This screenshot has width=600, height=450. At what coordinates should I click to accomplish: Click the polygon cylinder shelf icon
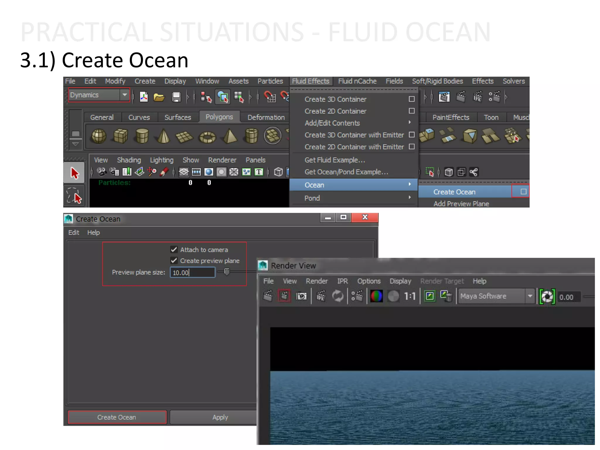point(142,136)
